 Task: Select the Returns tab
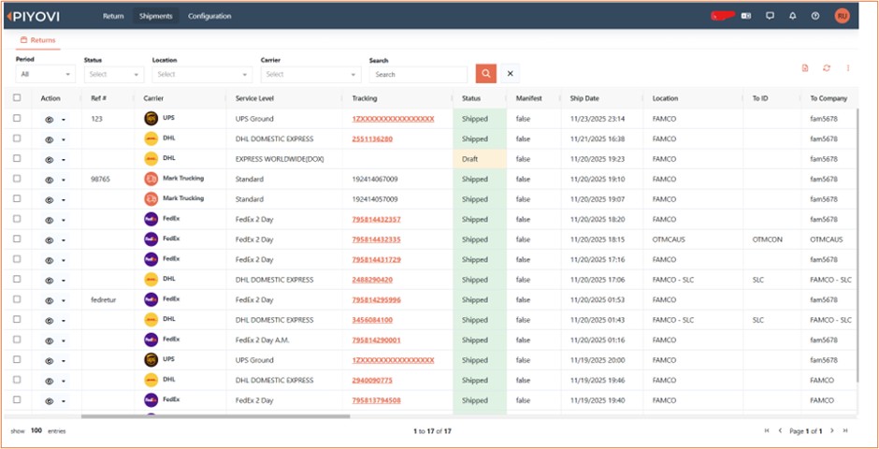[38, 40]
